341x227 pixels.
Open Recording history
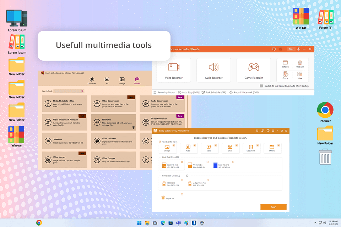point(164,92)
